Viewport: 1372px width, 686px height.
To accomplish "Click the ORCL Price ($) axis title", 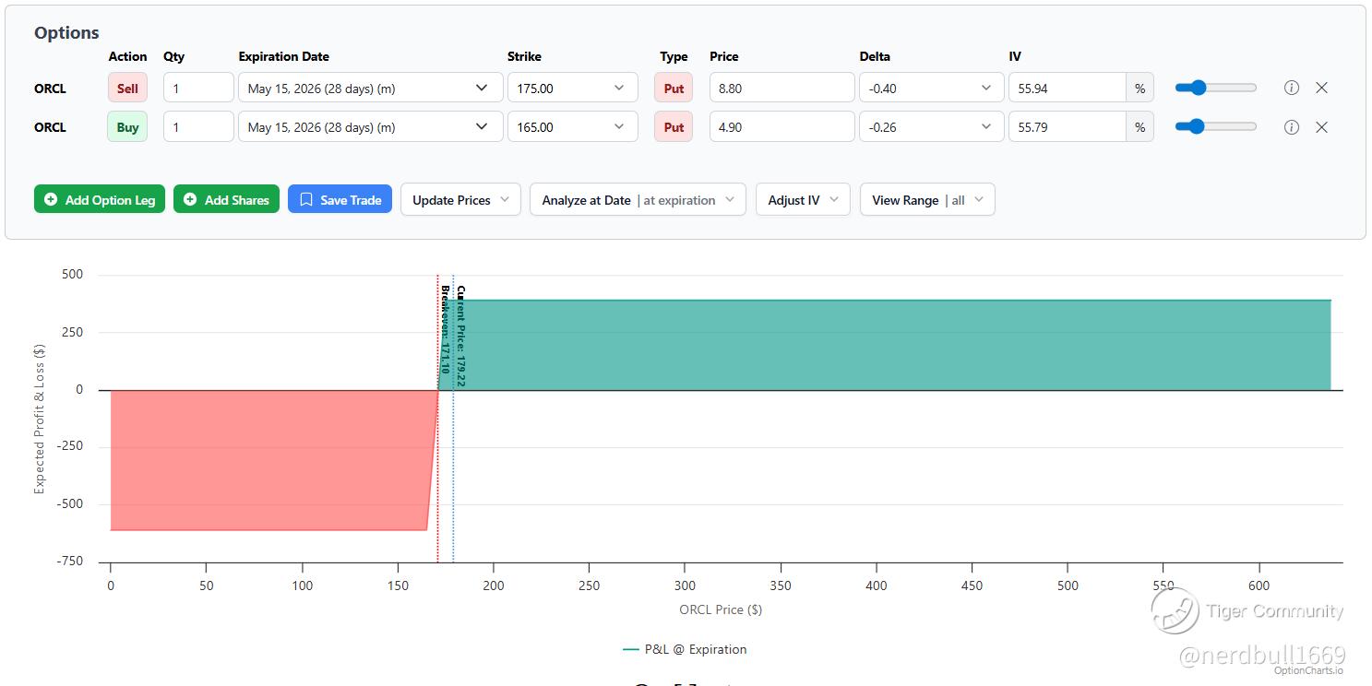I will (x=721, y=609).
